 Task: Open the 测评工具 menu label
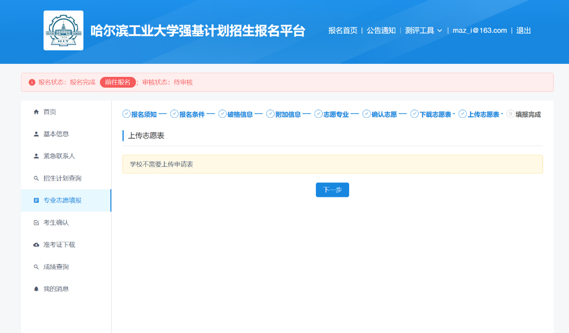coord(420,31)
